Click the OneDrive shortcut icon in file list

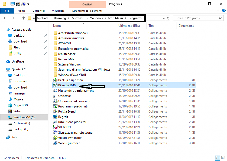pos(54,96)
